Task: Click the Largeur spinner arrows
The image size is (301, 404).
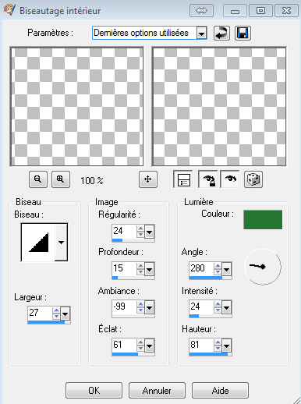Action: point(56,314)
